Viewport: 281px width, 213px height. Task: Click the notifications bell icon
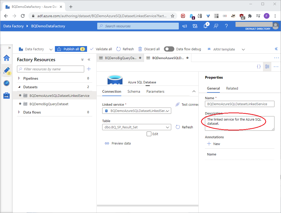(x=205, y=26)
